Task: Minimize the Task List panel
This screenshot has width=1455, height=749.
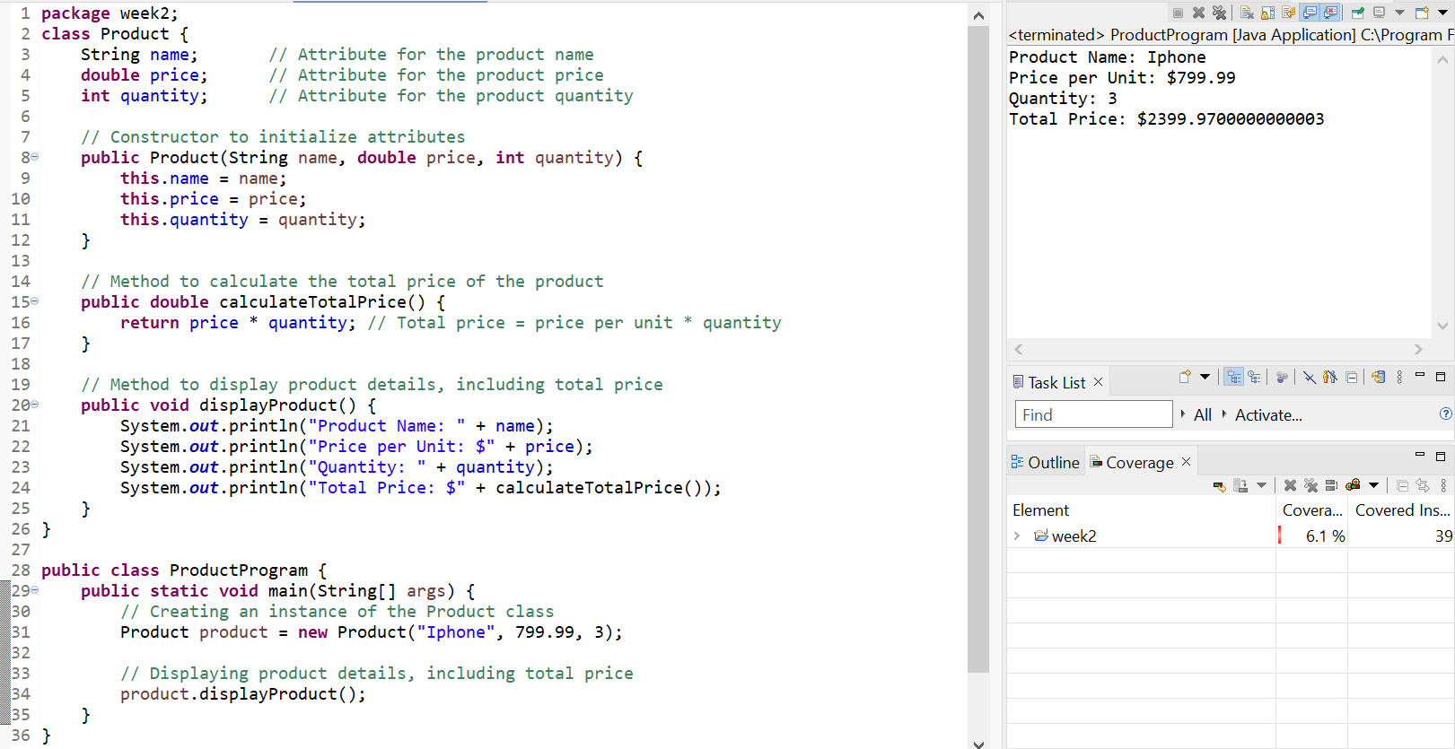Action: tap(1420, 375)
